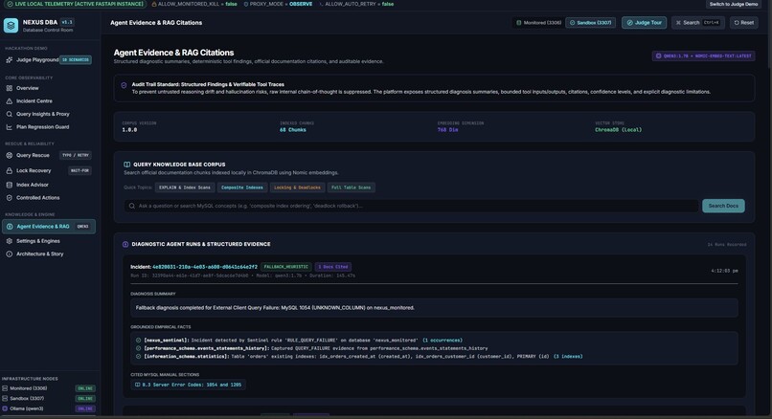Select Composite Indexes quick topic
Viewport: 772px width, 419px height.
tap(241, 187)
